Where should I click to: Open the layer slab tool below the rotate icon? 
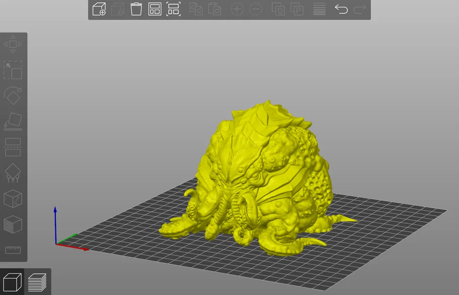(x=14, y=146)
